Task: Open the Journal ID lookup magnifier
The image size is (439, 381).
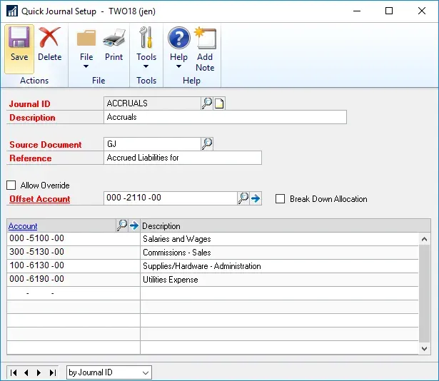Action: pyautogui.click(x=207, y=103)
